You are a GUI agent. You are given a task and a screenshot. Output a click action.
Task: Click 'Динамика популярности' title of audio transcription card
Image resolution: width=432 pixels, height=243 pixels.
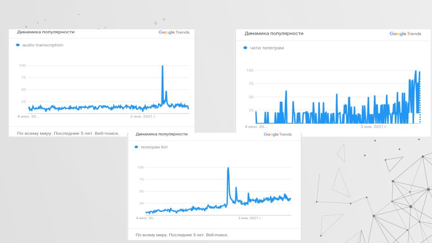click(x=46, y=32)
